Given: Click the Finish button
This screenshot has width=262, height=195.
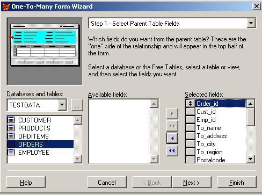Looking at the screenshot, I should coord(237,182).
